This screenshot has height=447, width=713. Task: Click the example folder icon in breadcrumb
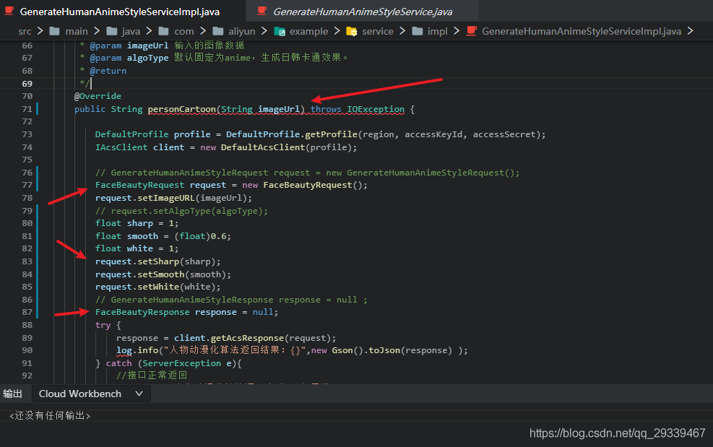coord(280,31)
